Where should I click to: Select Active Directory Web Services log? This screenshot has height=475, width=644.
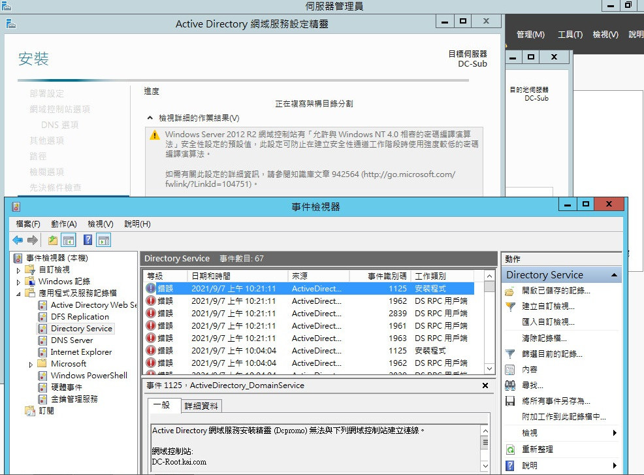coord(93,305)
